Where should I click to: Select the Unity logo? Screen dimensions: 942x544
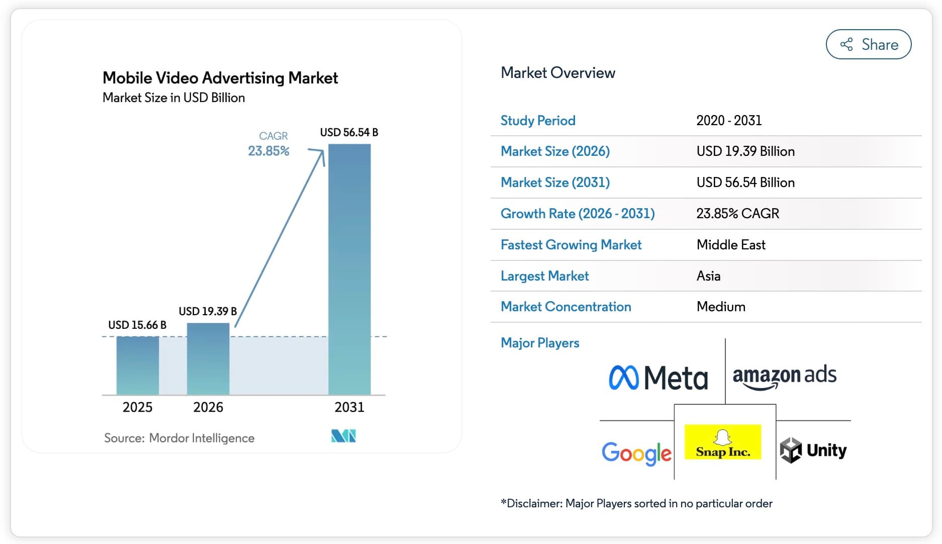pos(813,451)
